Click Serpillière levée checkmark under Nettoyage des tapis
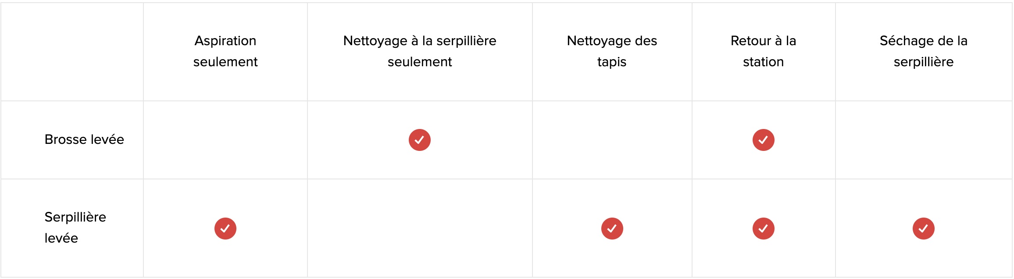This screenshot has height=279, width=1014. [x=612, y=229]
